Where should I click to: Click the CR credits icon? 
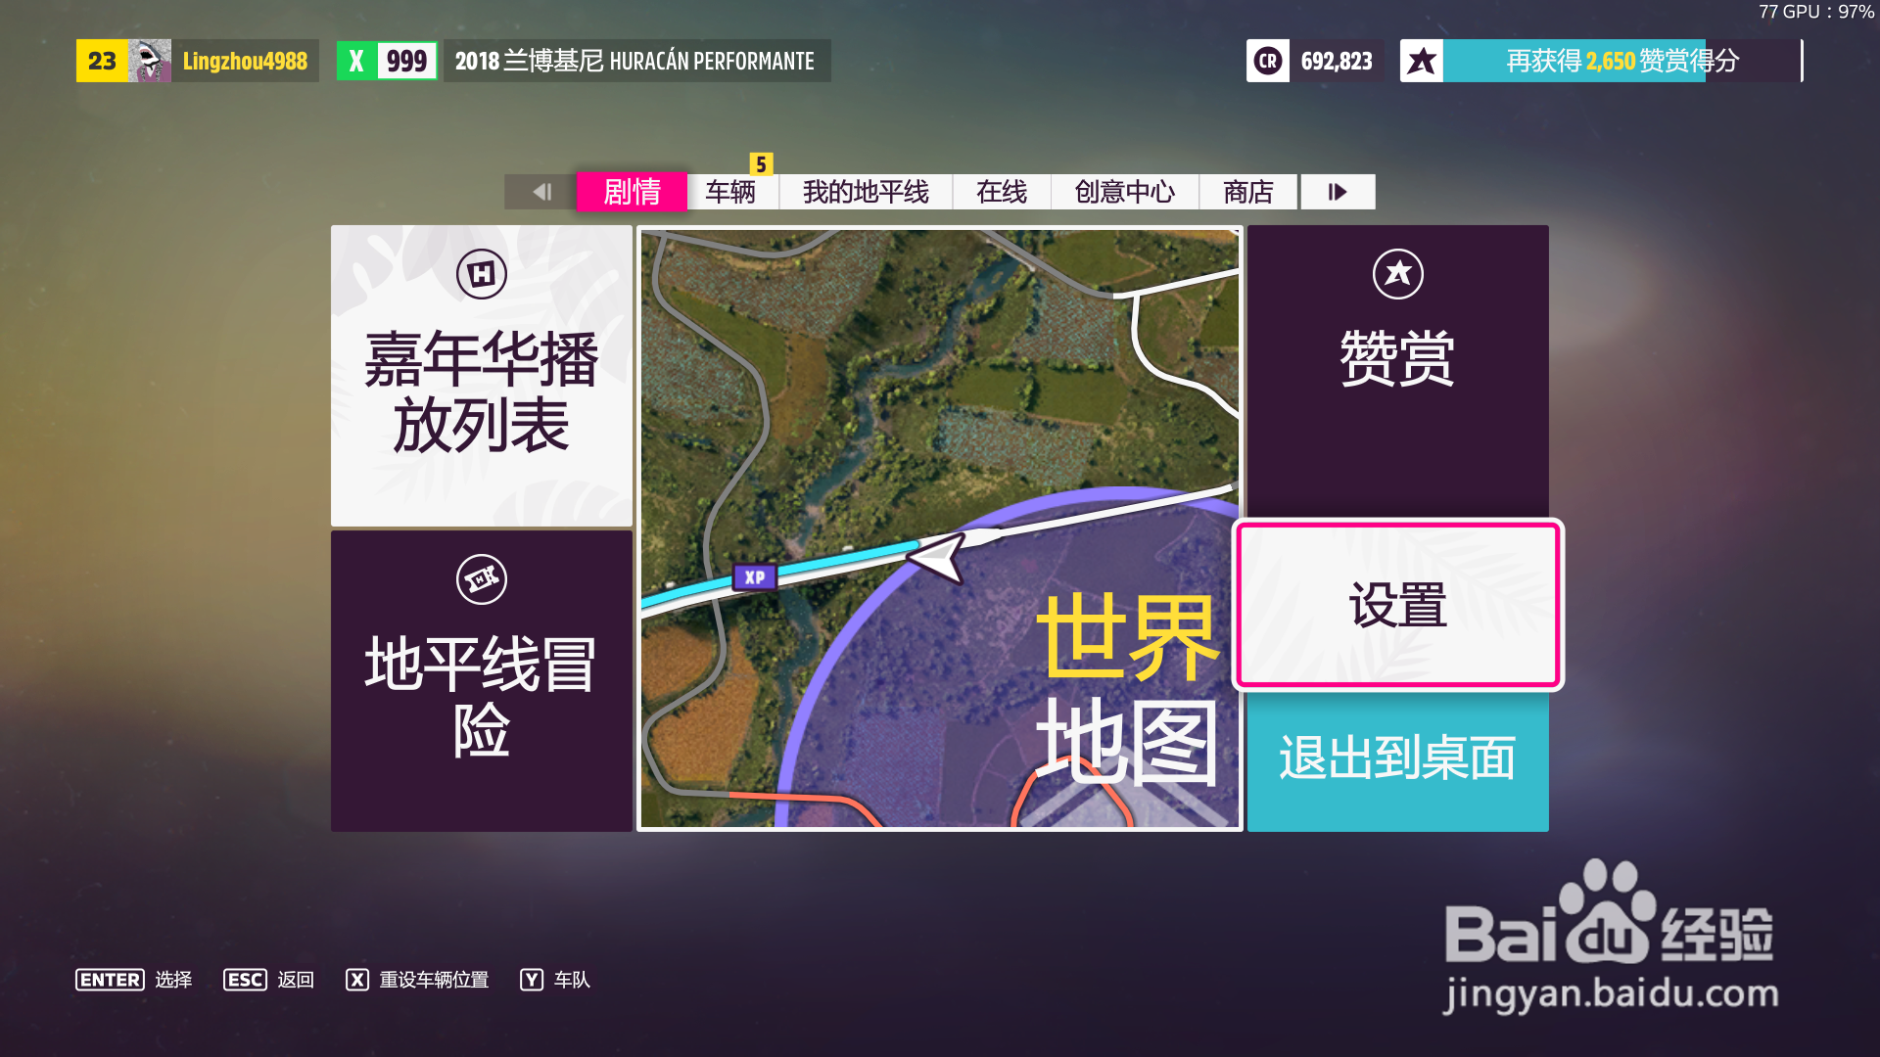pyautogui.click(x=1268, y=61)
